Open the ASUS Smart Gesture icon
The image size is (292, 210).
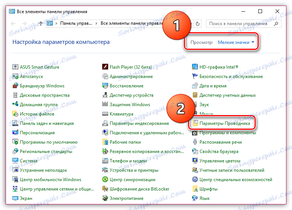(x=15, y=67)
